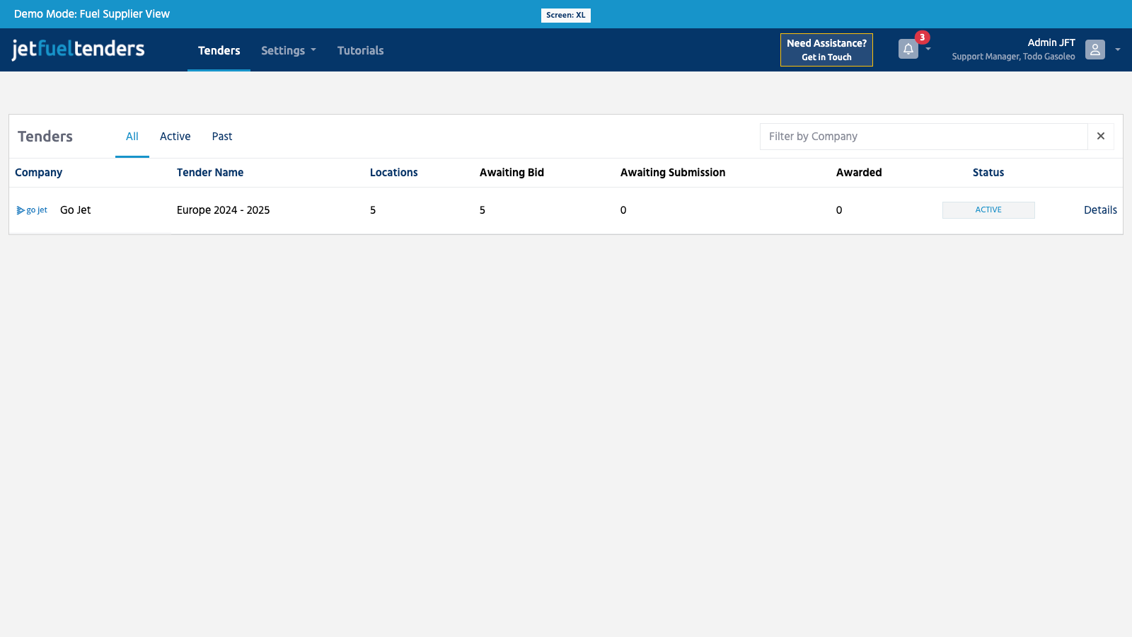The image size is (1132, 637).
Task: Sort by the Tender Name column
Action: 210,173
